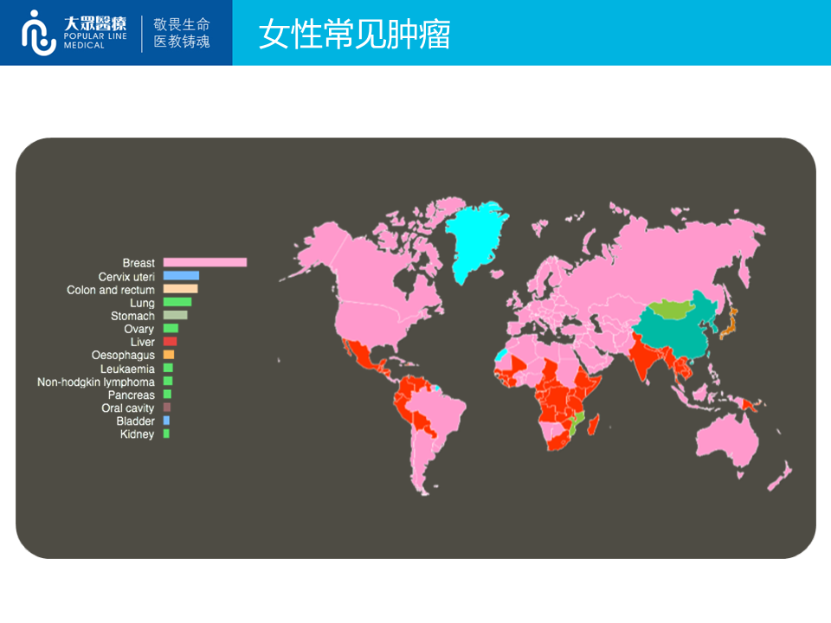Click the Leukaemia legend label
The width and height of the screenshot is (831, 623).
[127, 369]
